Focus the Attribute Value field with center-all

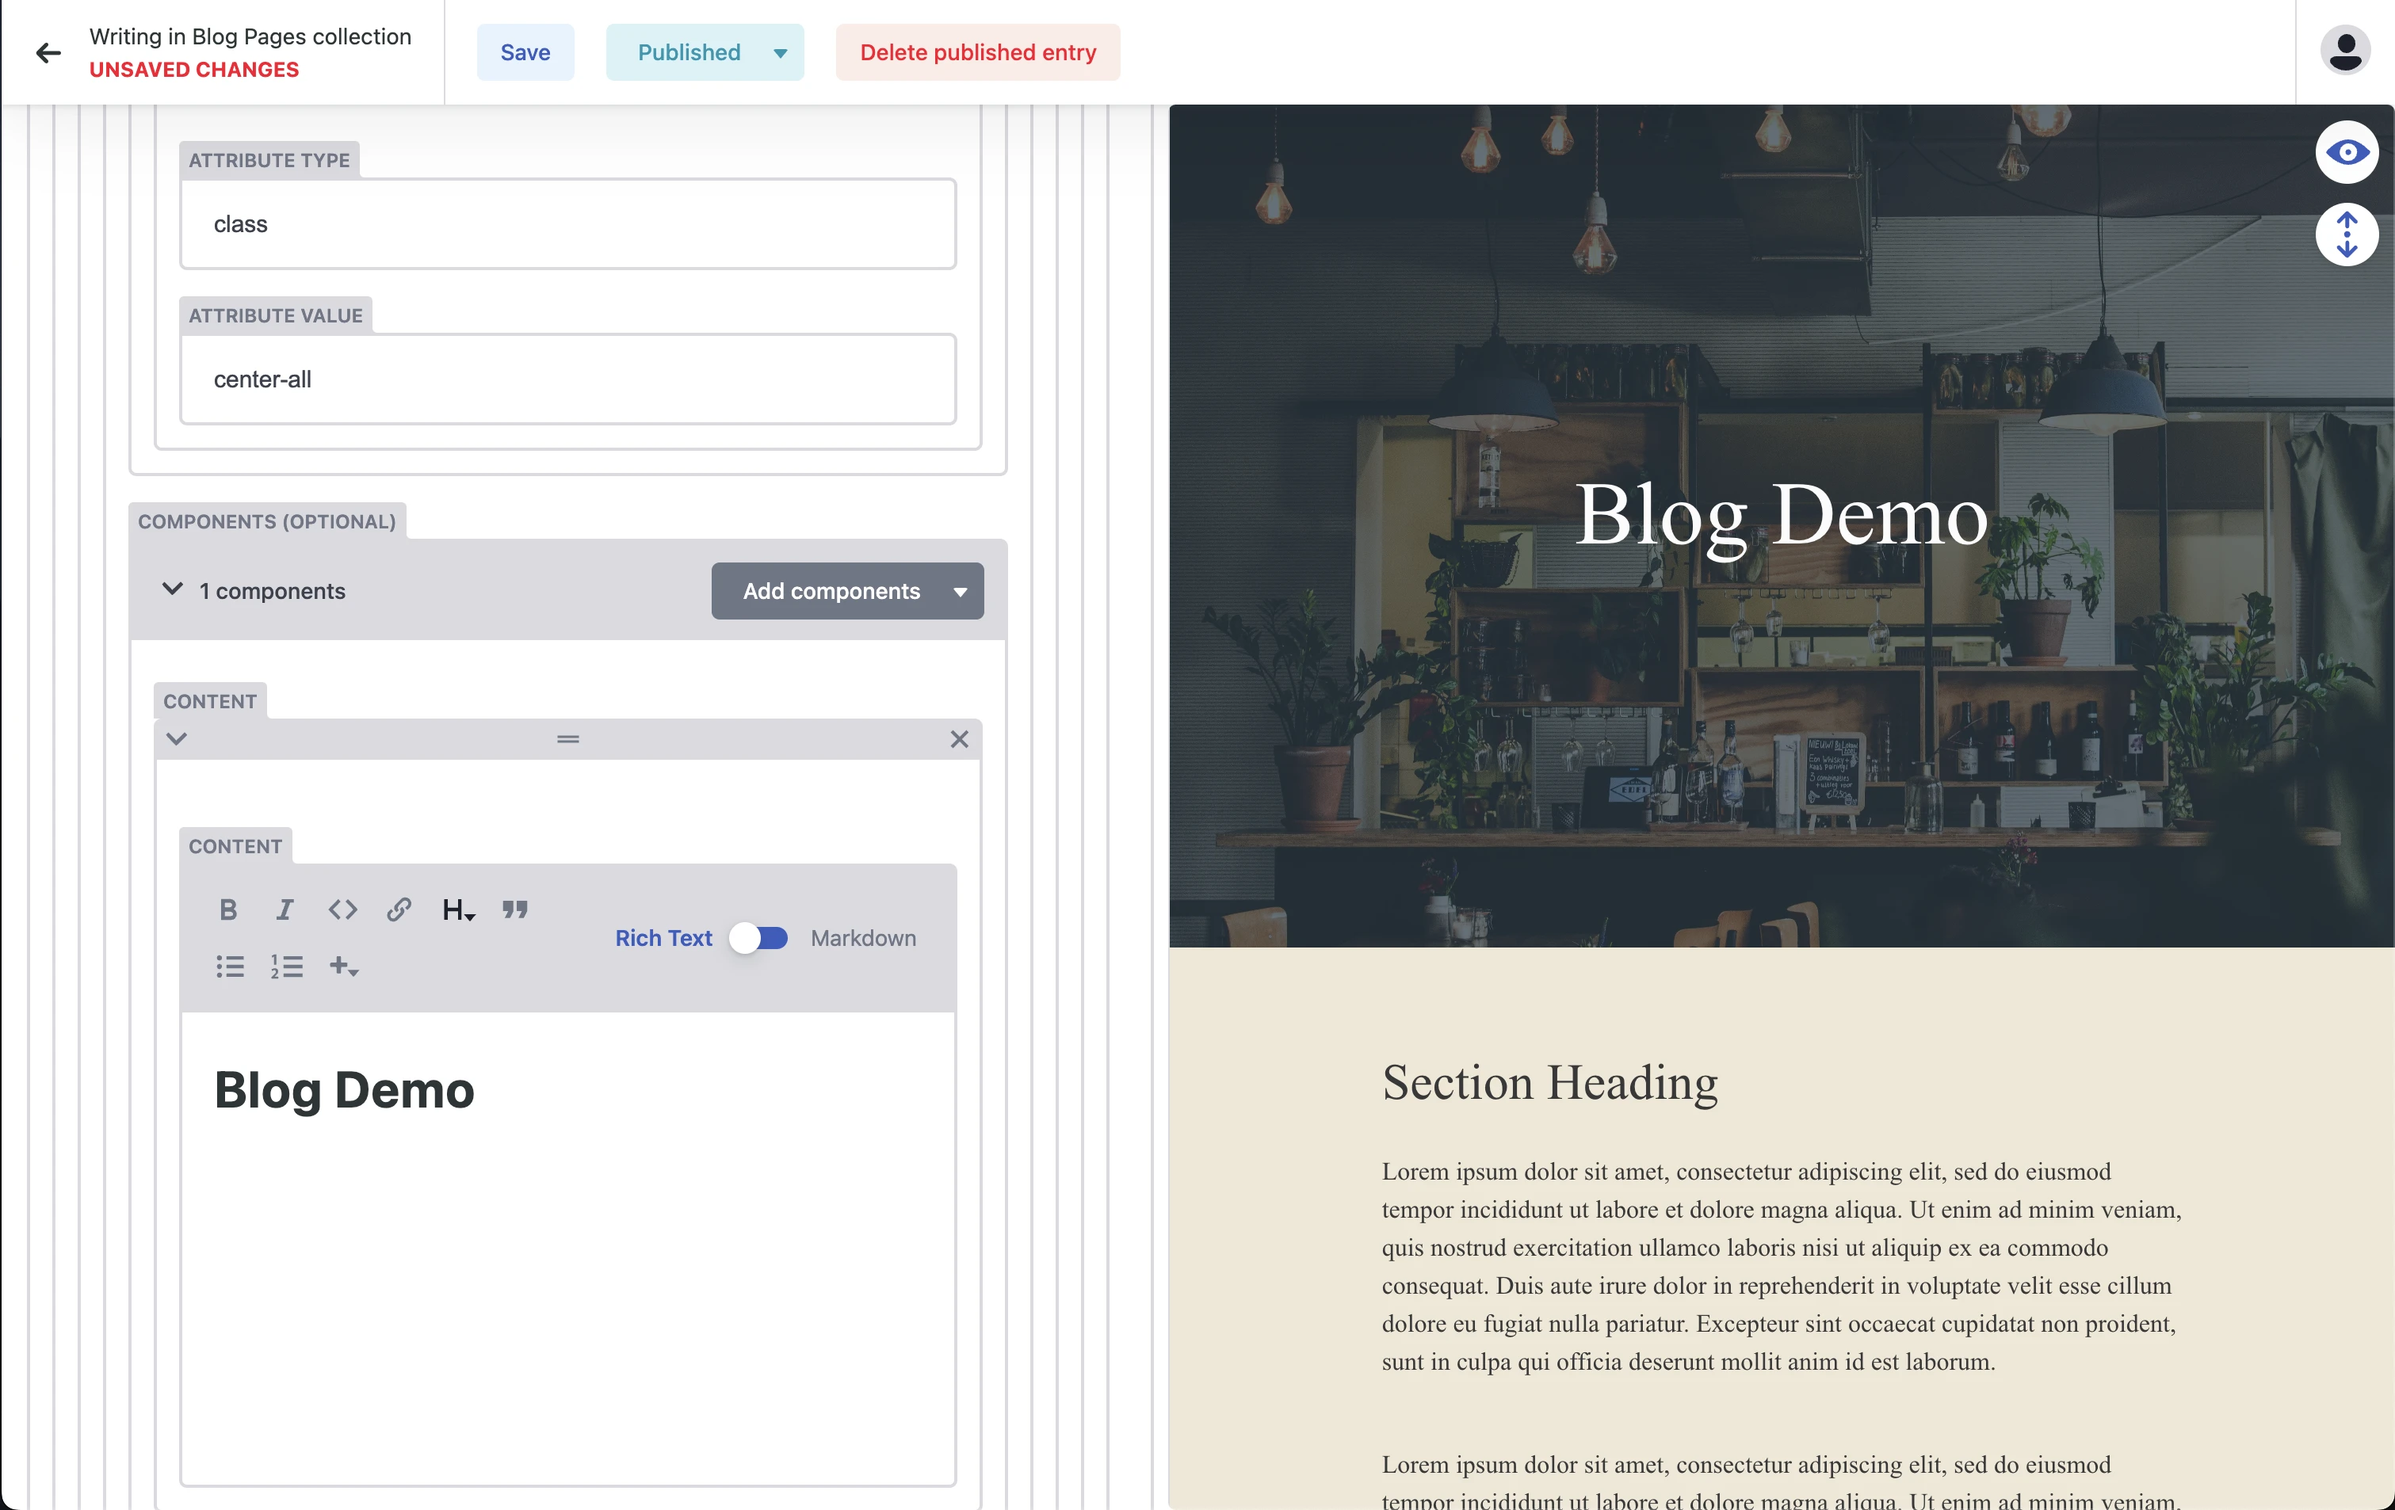click(568, 379)
